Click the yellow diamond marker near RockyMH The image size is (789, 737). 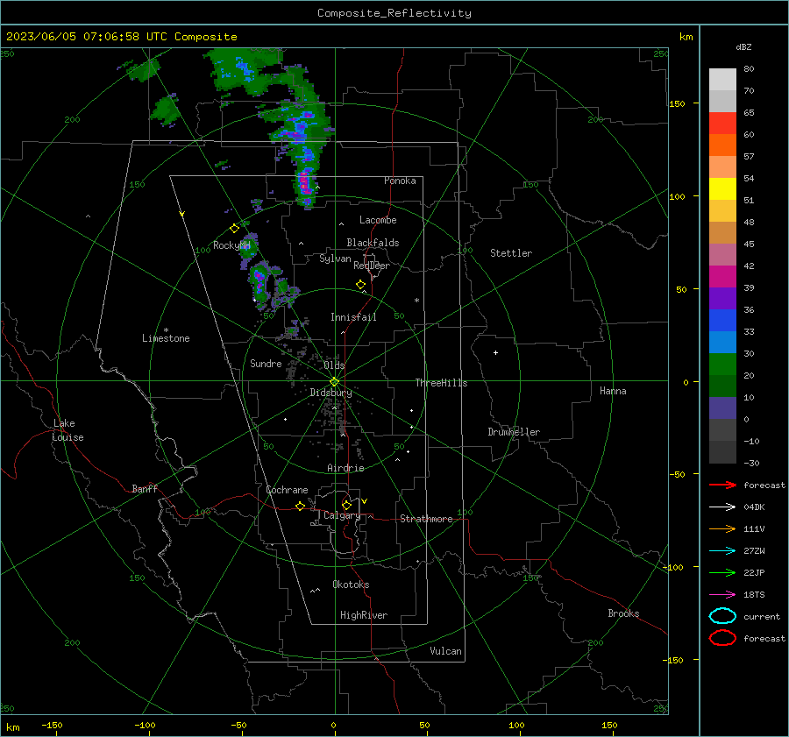[x=234, y=229]
